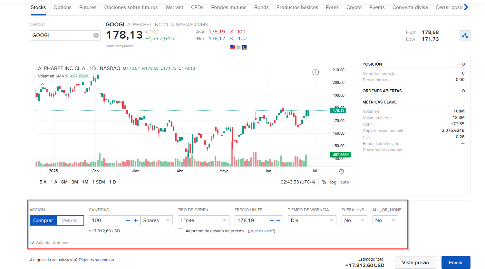
Task: Select the US market session flag icon
Action: (x=232, y=47)
